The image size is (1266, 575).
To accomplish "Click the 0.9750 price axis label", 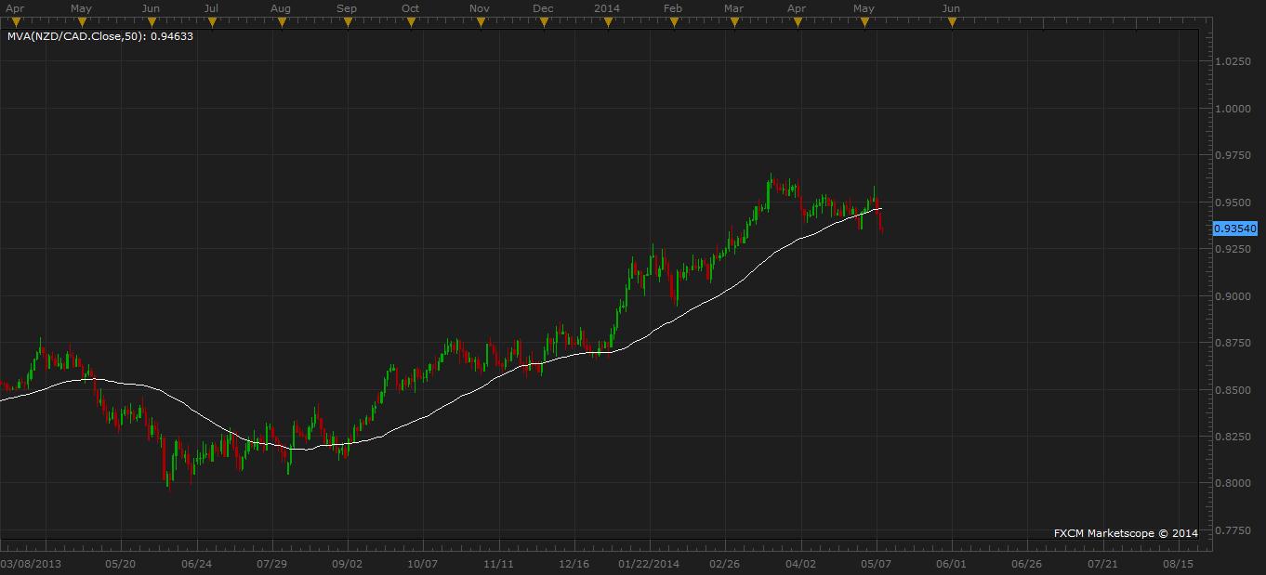I will coord(1233,155).
